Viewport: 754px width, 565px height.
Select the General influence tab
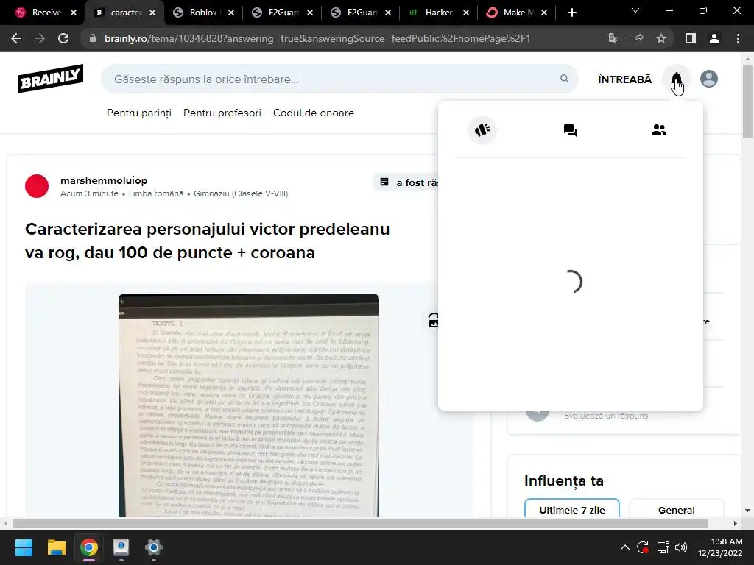tap(676, 510)
